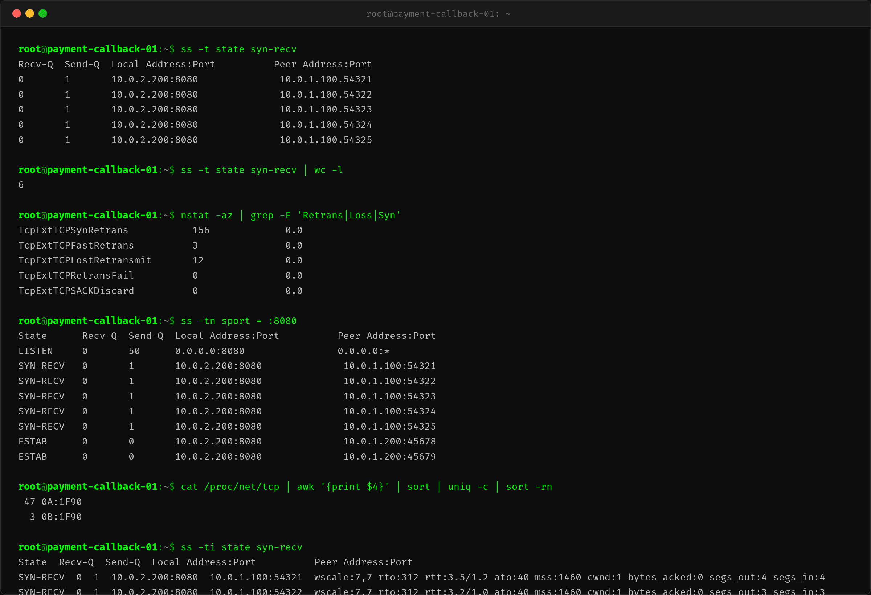
Task: Click ESTAB label in the 10.0.1.200:45678 row
Action: tap(33, 442)
